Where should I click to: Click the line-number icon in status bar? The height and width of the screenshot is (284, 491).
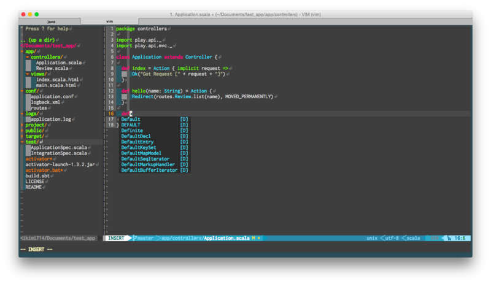pos(449,238)
